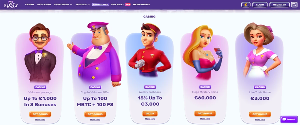Select the Promotions tab

coord(100,4)
